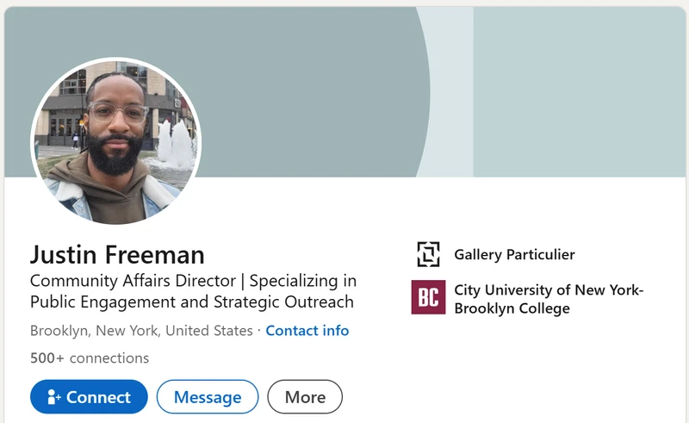Viewport: 689px width, 423px height.
Task: Open the Gallery Particulier company name
Action: pyautogui.click(x=514, y=254)
